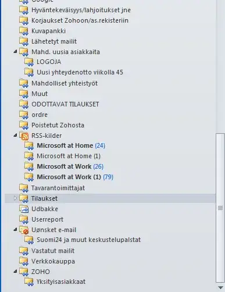Click the Tavarantoimittajat folder icon
The width and height of the screenshot is (225, 292).
coord(24,188)
